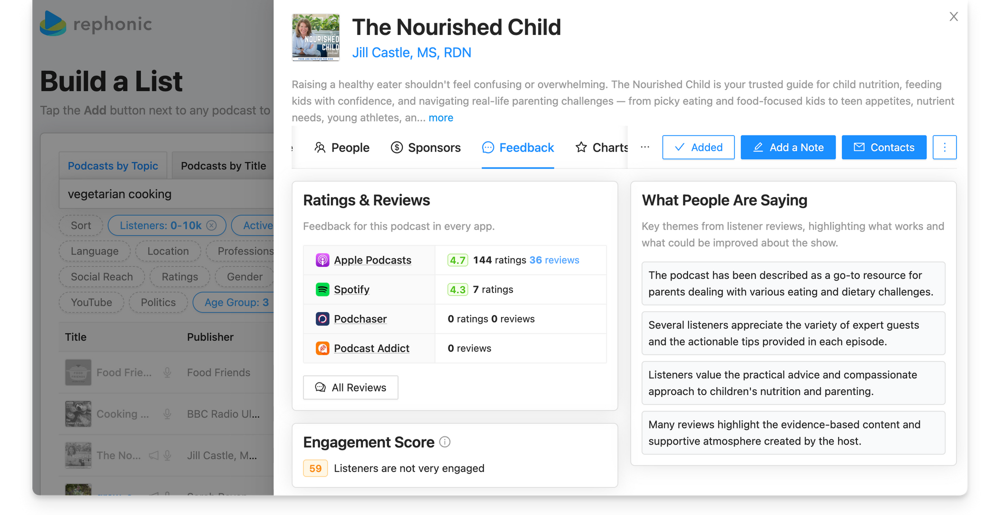Open the Sort dropdown
1000x515 pixels.
click(x=80, y=225)
